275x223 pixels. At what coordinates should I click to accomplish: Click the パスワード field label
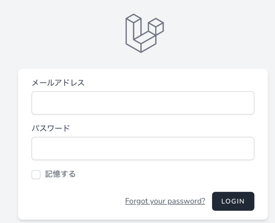(51, 128)
